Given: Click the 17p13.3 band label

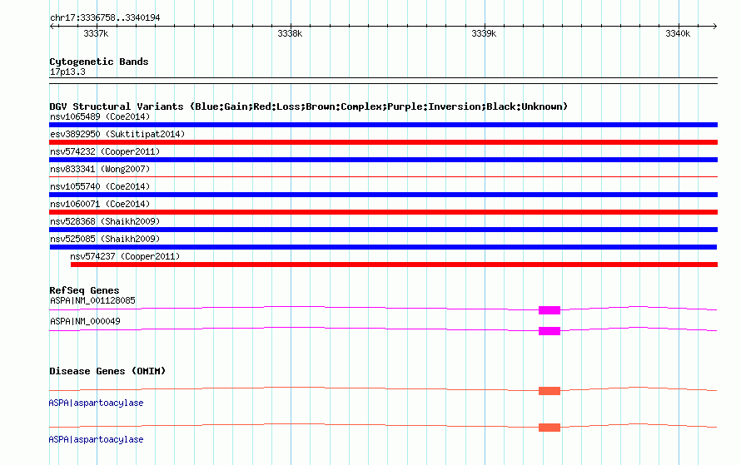Looking at the screenshot, I should point(67,72).
